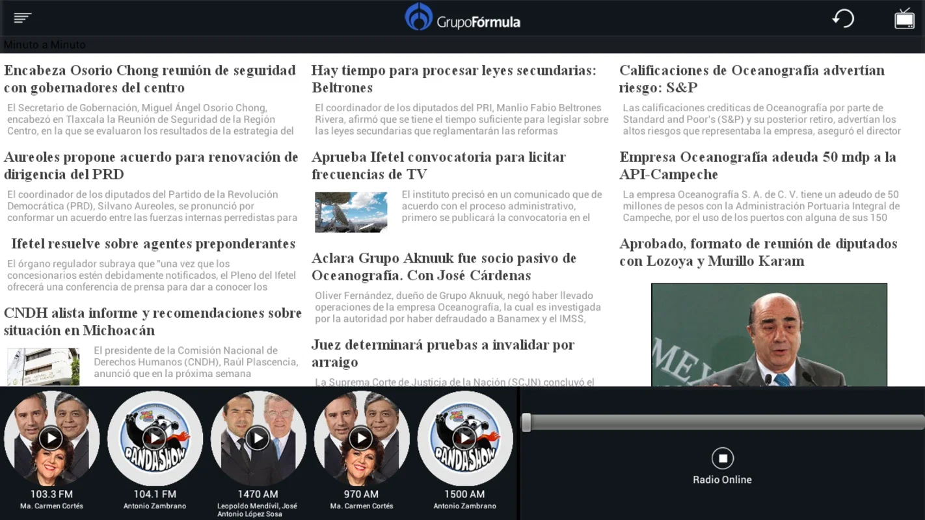Select the 970 AM label text
Viewport: 925px width, 520px height.
click(362, 494)
